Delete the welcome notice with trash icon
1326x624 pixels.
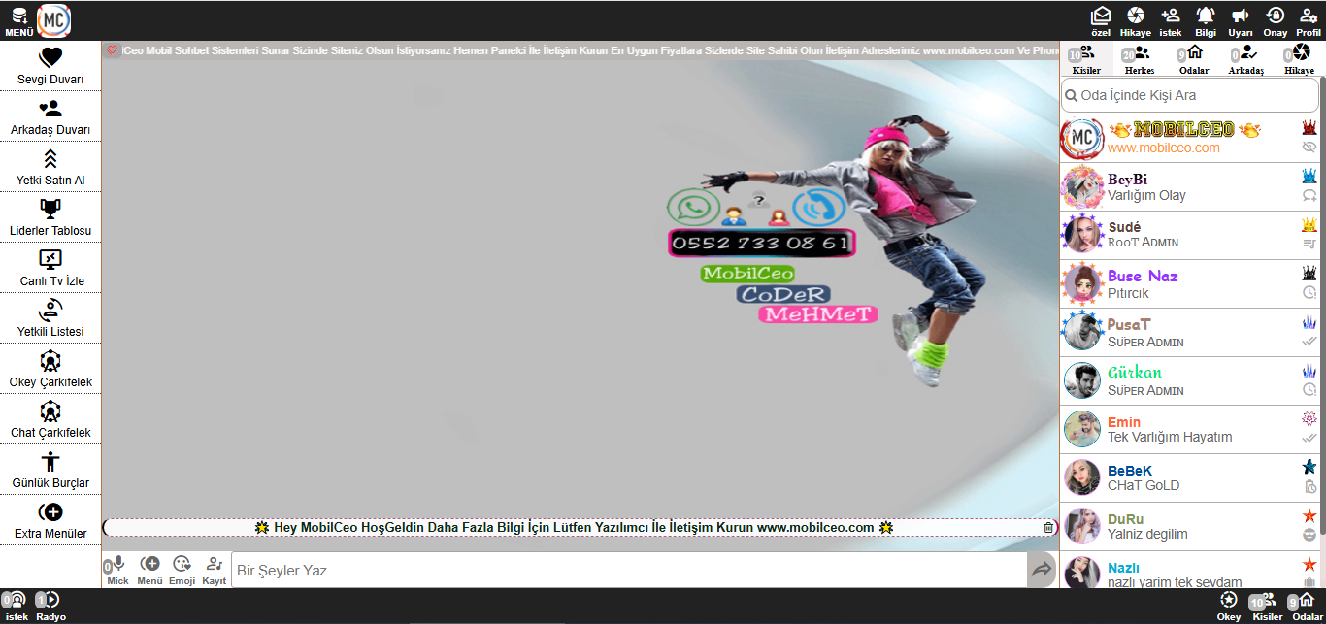(x=1048, y=527)
